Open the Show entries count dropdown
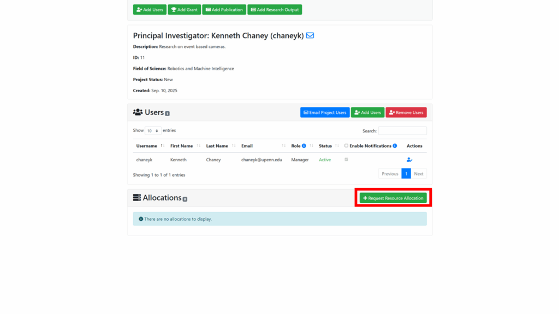 pyautogui.click(x=153, y=131)
